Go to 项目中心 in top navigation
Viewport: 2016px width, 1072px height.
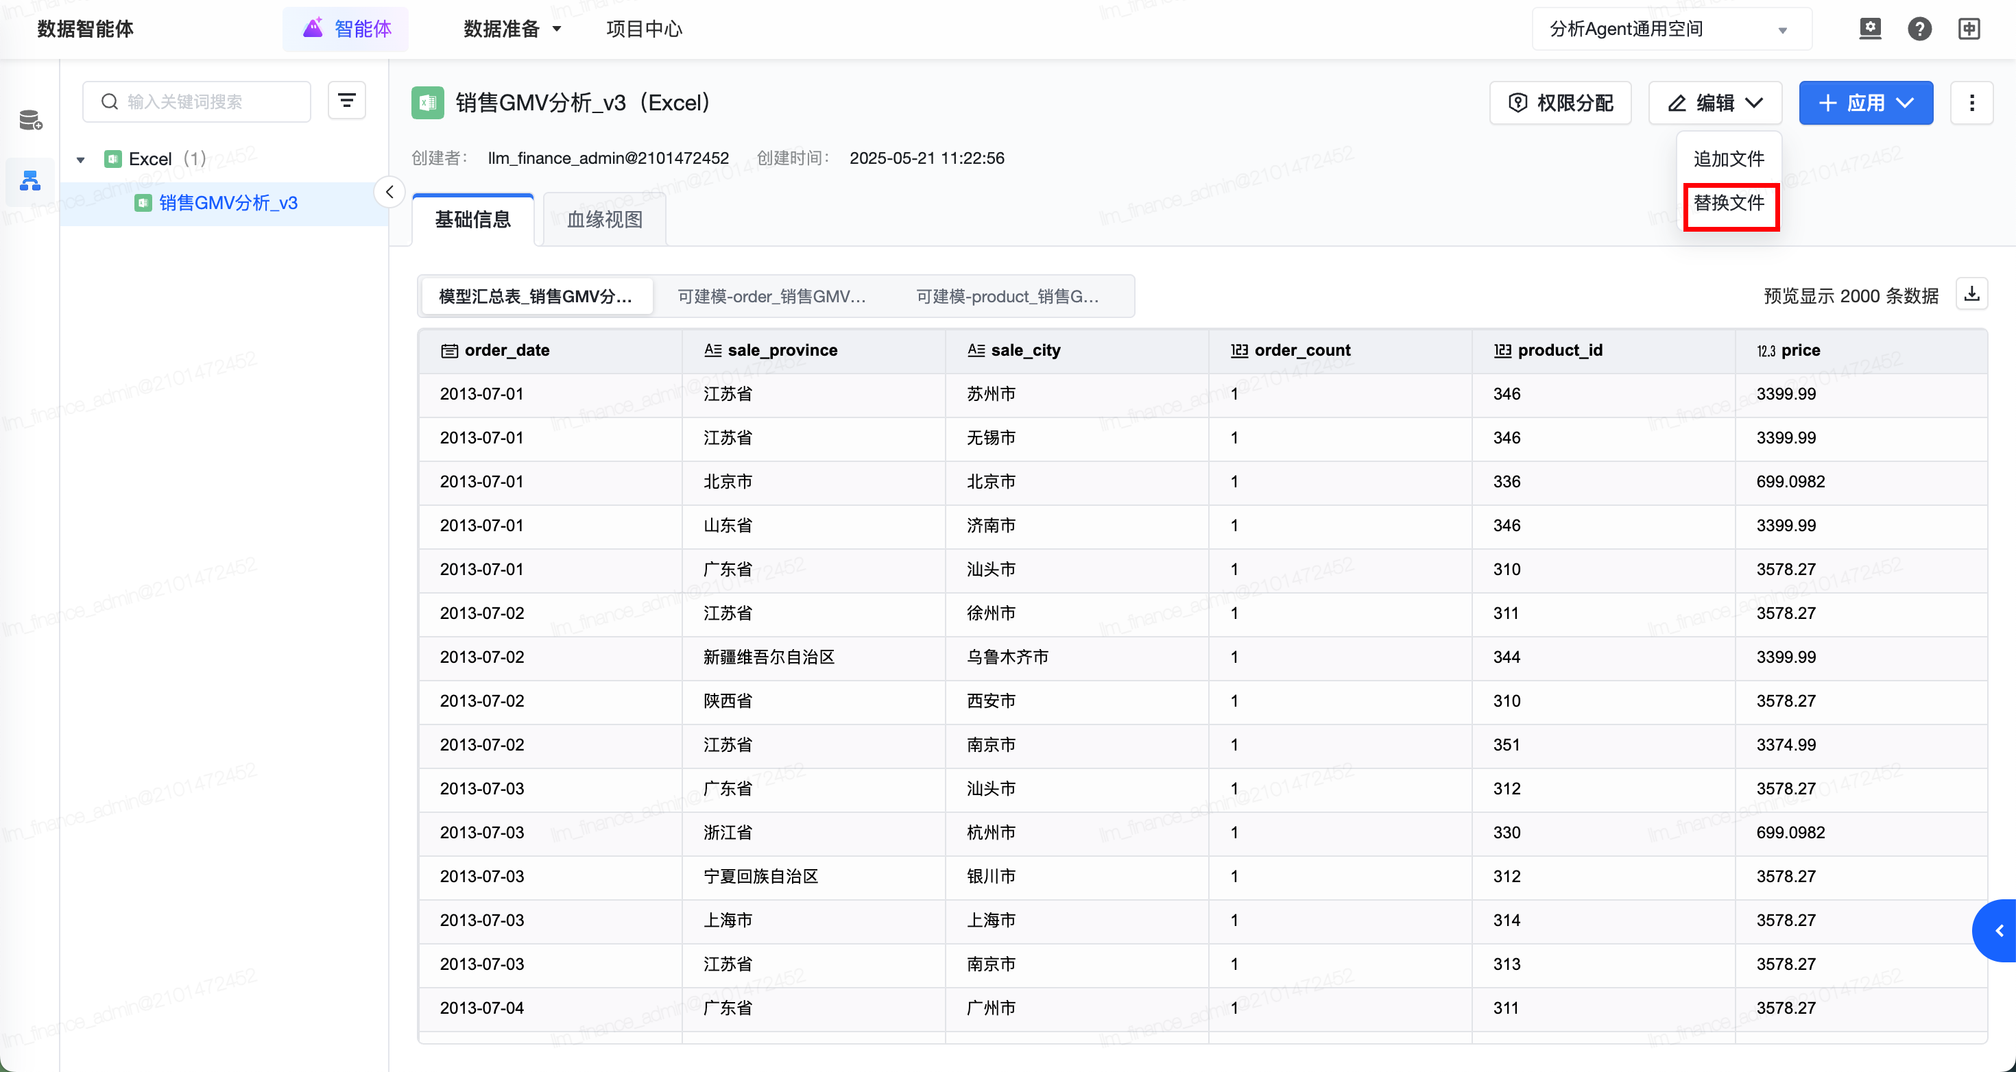644,29
